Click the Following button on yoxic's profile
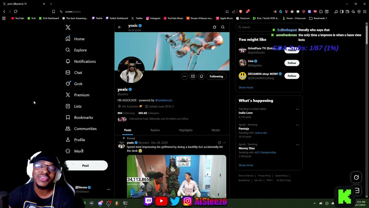 pyautogui.click(x=216, y=76)
